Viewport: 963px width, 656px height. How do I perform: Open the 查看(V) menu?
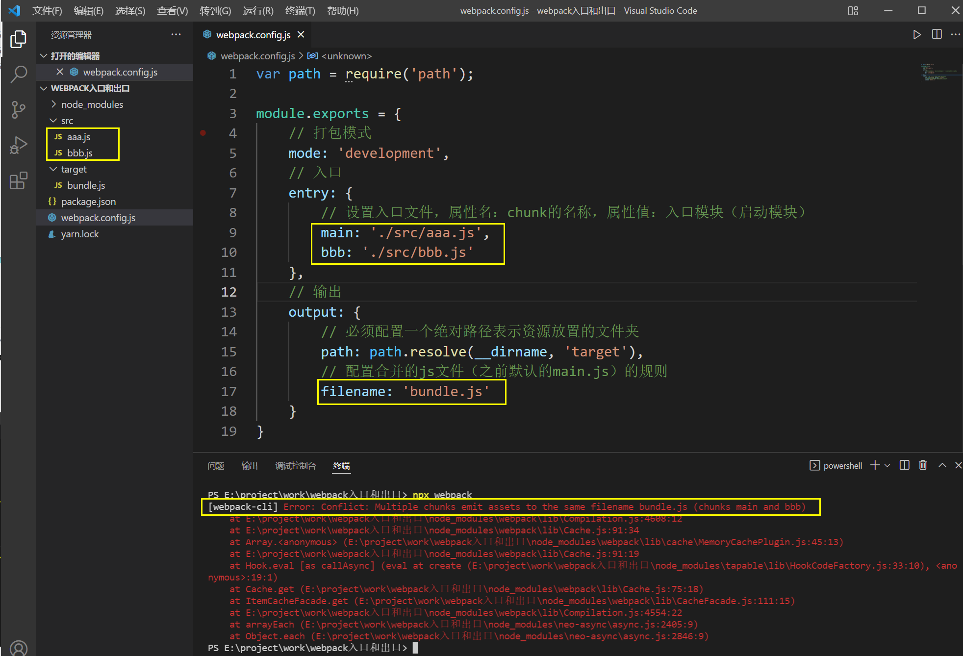[x=172, y=11]
